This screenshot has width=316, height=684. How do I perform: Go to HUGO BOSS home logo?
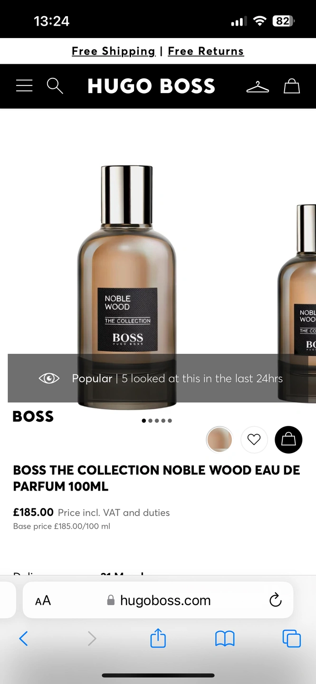152,86
